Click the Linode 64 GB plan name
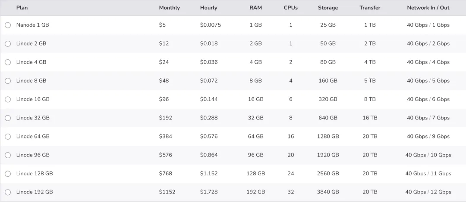466x202 pixels. pyautogui.click(x=33, y=137)
